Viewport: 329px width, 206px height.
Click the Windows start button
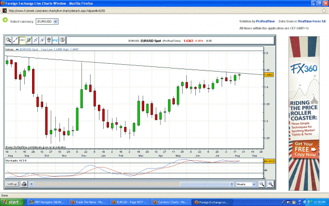tap(12, 202)
